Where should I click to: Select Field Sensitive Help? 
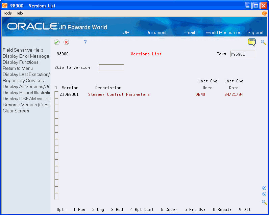coord(23,50)
